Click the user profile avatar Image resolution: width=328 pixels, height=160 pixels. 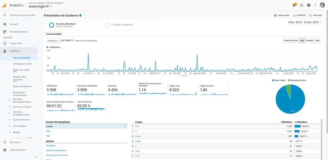click(322, 5)
